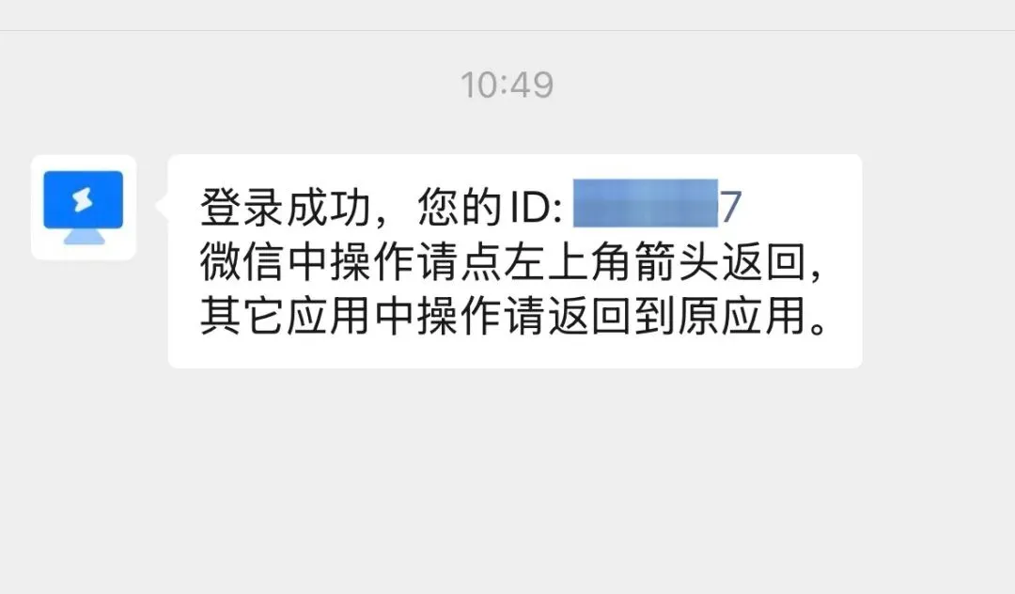Image resolution: width=1015 pixels, height=594 pixels.
Task: Click the white lightning bolt on avatar
Action: [83, 200]
